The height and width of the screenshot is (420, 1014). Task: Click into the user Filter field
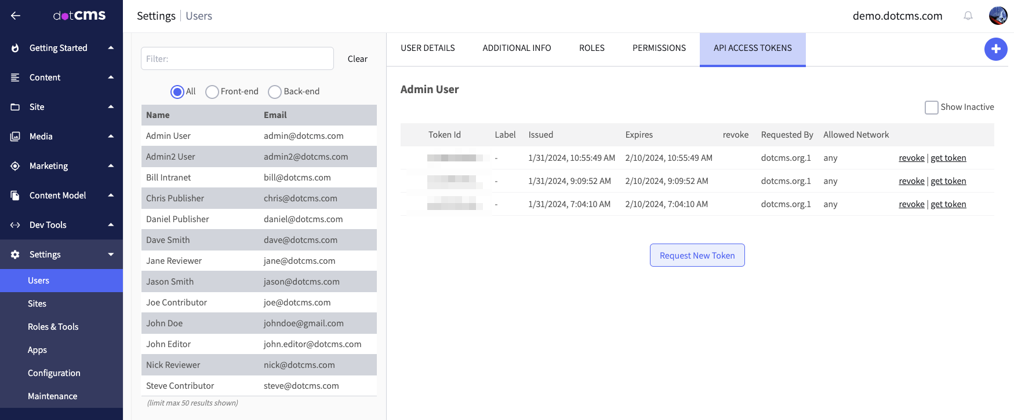pyautogui.click(x=237, y=58)
